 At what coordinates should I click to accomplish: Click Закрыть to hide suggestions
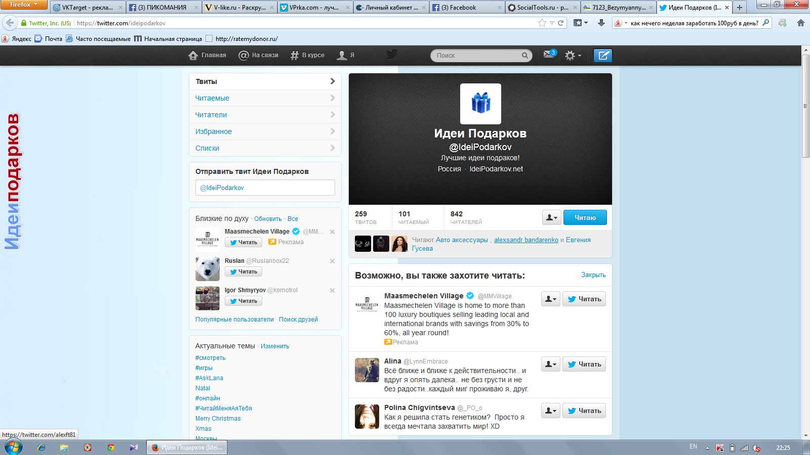click(x=593, y=275)
